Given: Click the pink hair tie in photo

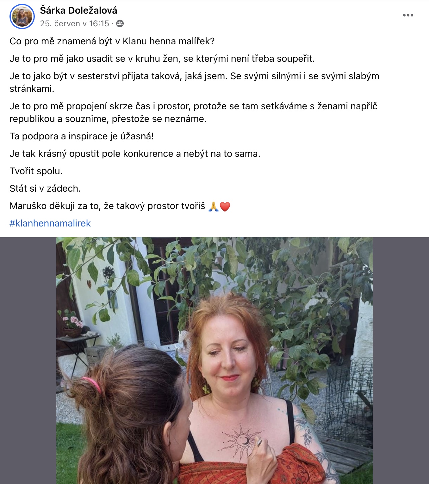Looking at the screenshot, I should 91,384.
